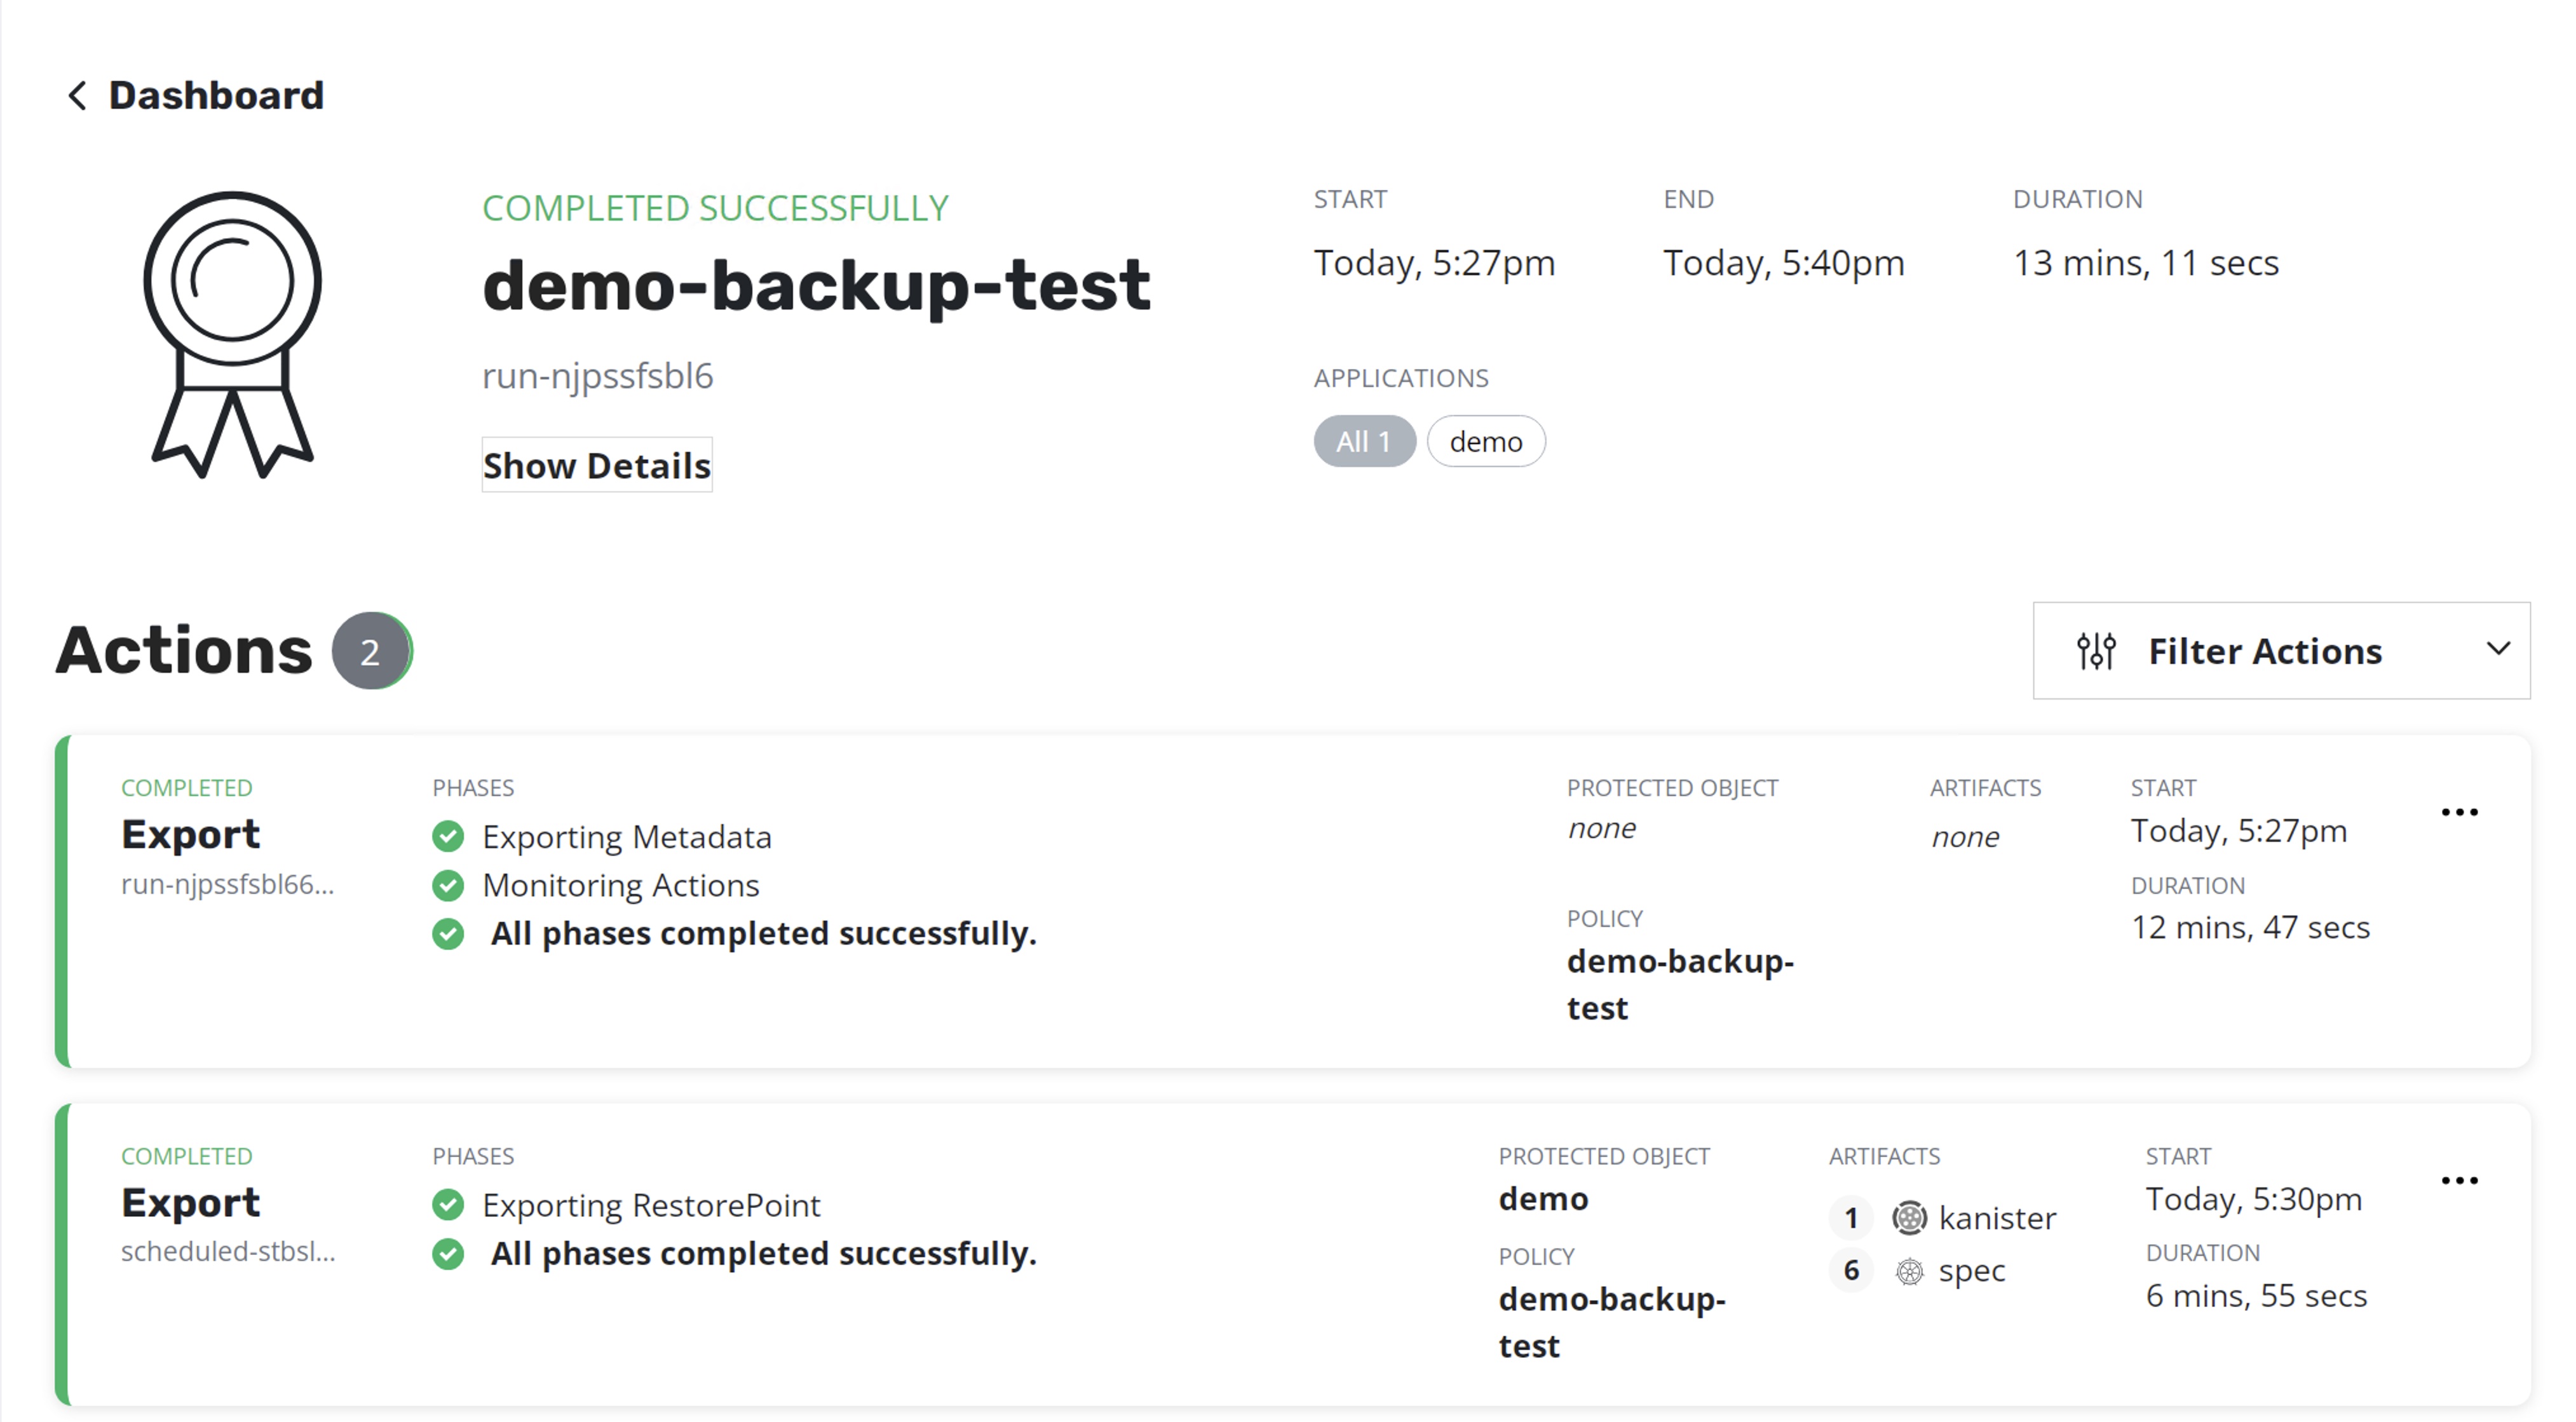The image size is (2576, 1422).
Task: Open the demo protected object link
Action: (x=1543, y=1198)
